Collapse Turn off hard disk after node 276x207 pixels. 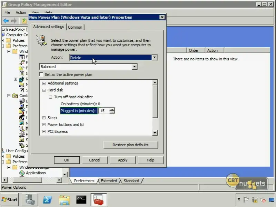tap(50, 97)
